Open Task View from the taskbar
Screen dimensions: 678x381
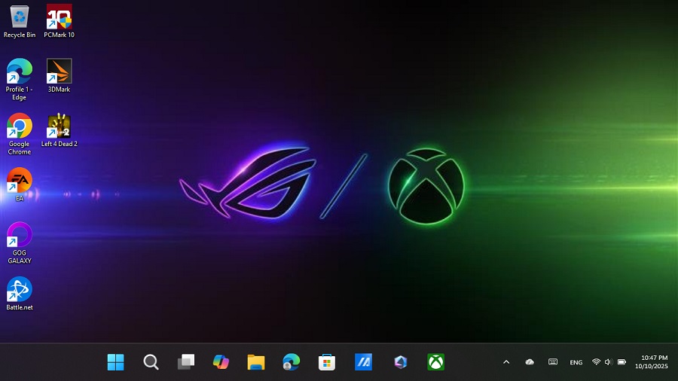click(186, 362)
